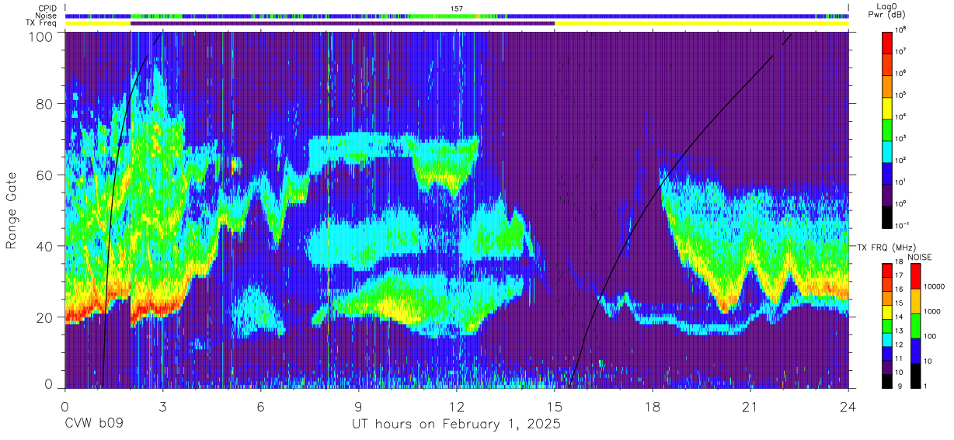Click the 24 hour tick label
This screenshot has height=440, width=954.
[848, 407]
